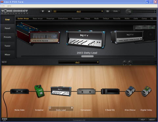The width and height of the screenshot is (158, 122).
Task: Select the Compressor rack unit
Action: coord(86,91)
